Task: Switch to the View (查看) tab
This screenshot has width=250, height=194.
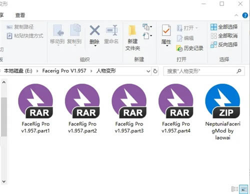Action: [x=20, y=15]
